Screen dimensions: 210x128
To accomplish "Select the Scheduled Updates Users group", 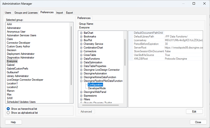I will [x=21, y=102].
